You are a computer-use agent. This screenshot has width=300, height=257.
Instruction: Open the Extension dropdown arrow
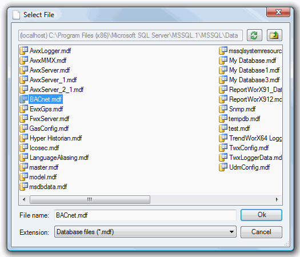(x=231, y=232)
